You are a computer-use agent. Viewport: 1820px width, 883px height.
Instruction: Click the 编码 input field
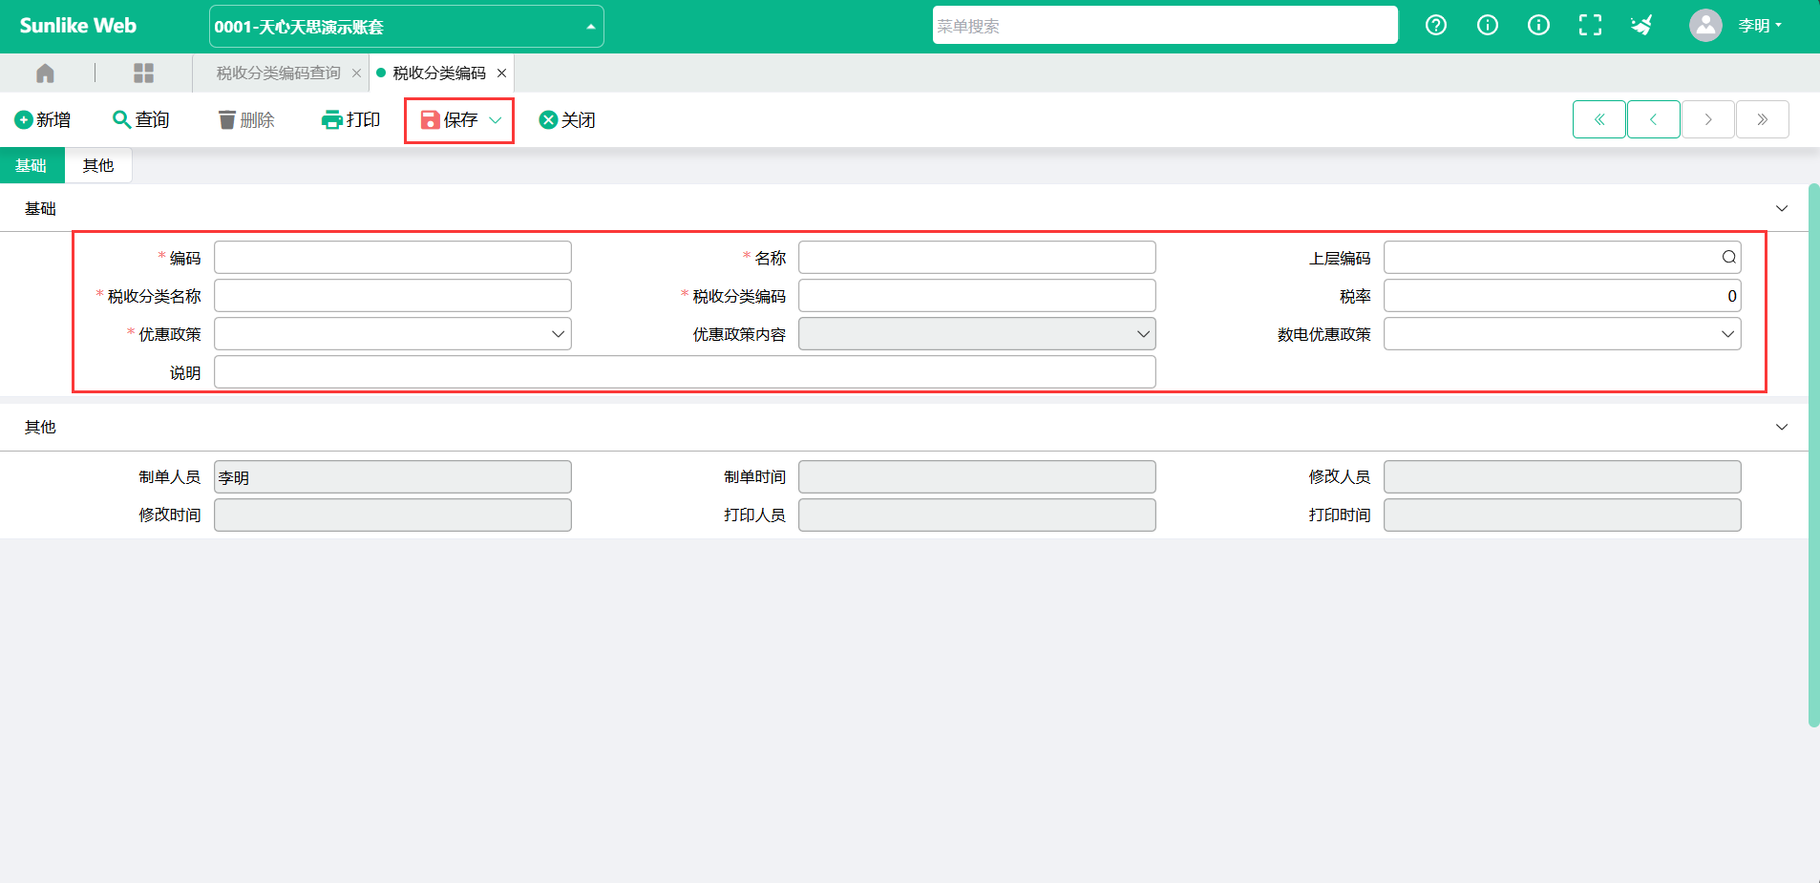click(392, 258)
